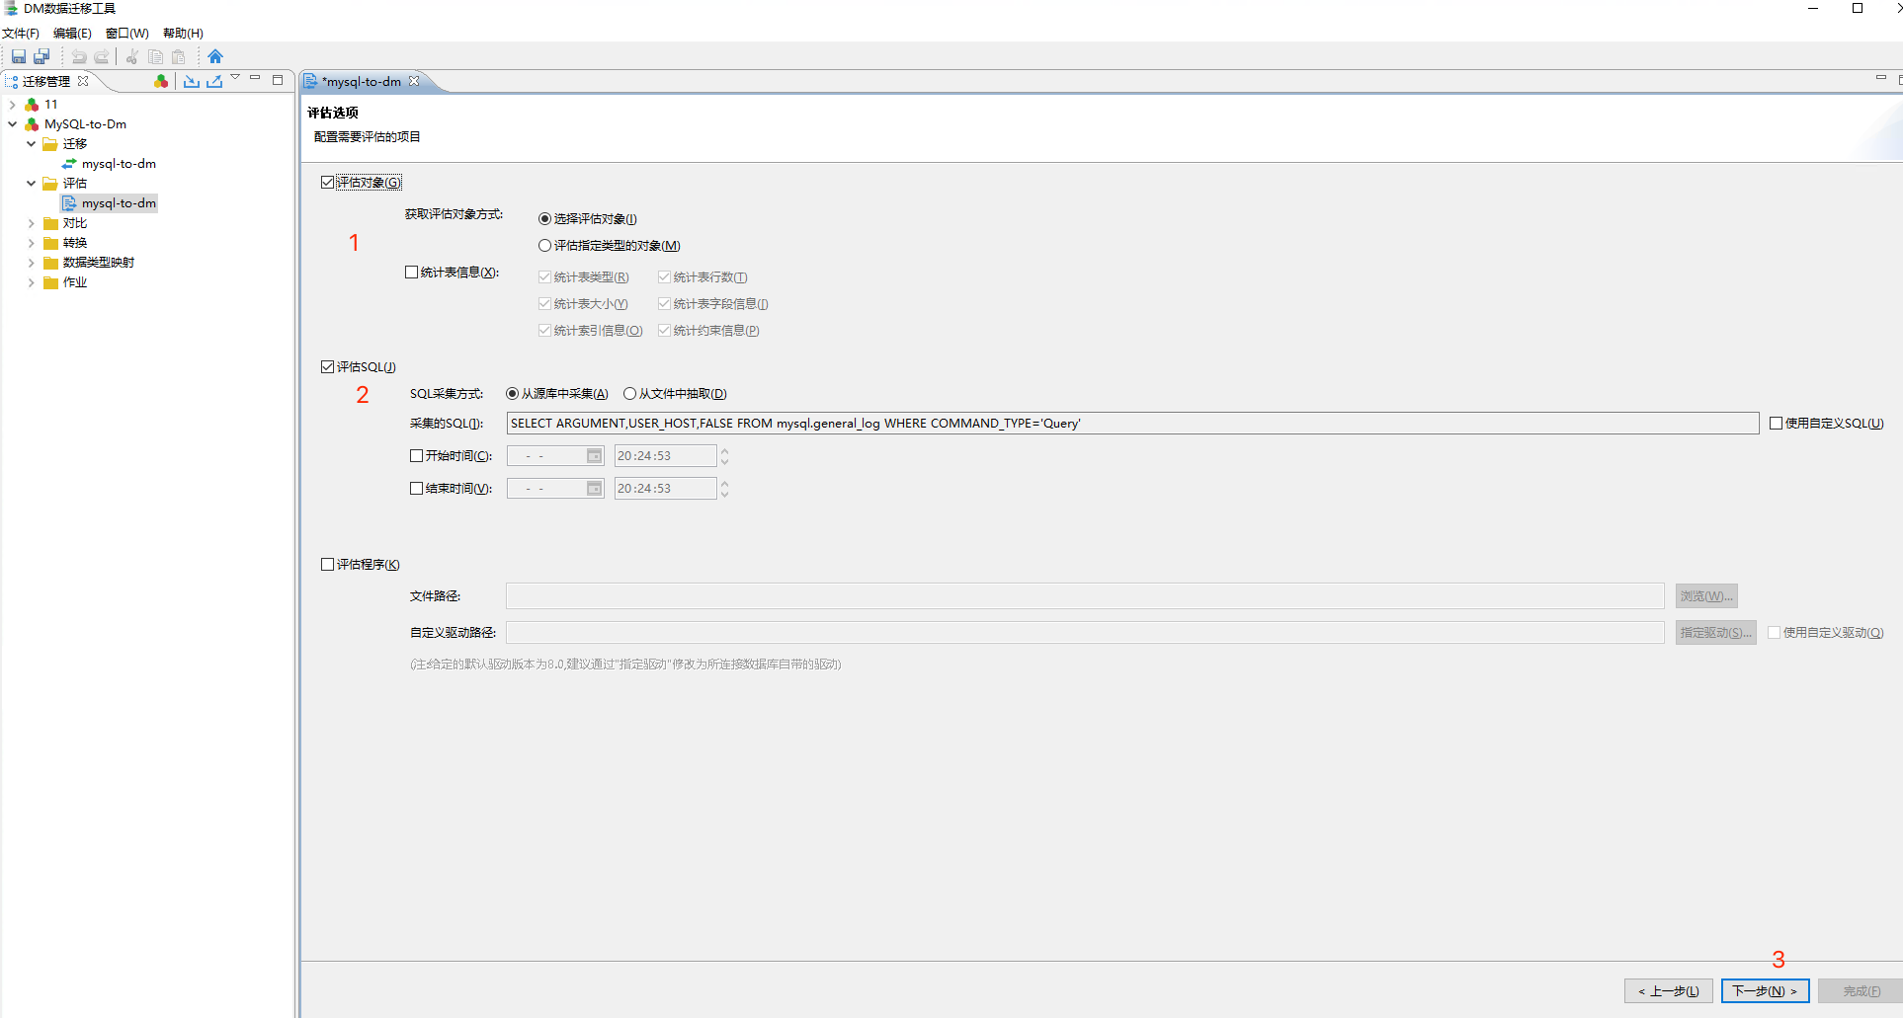
Task: Click the Save toolbar icon
Action: tap(19, 56)
